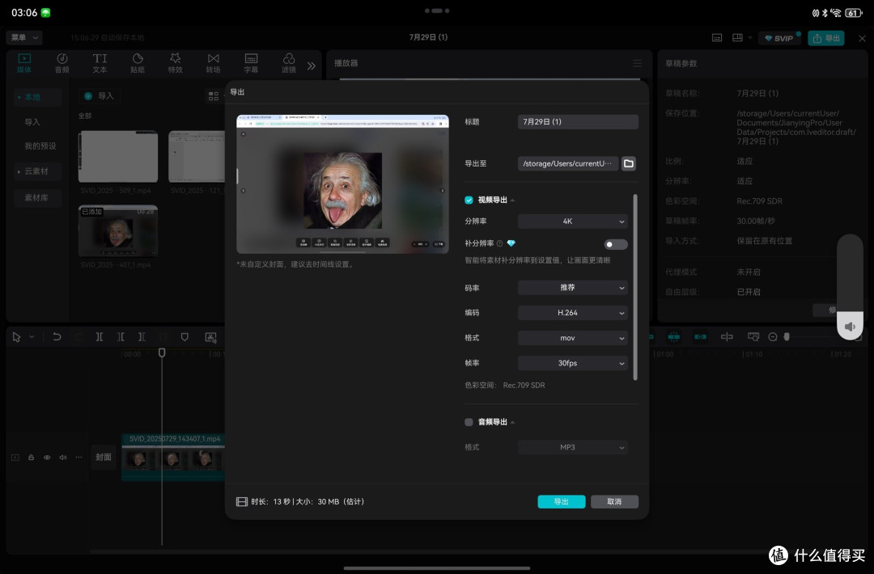
Task: Switch to the Text tab
Action: [x=100, y=62]
